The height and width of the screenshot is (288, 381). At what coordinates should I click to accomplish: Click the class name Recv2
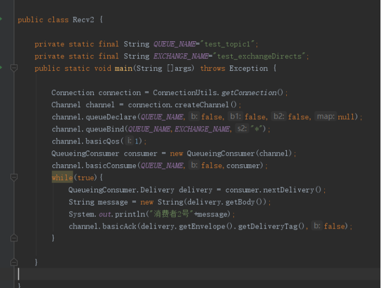(x=83, y=20)
